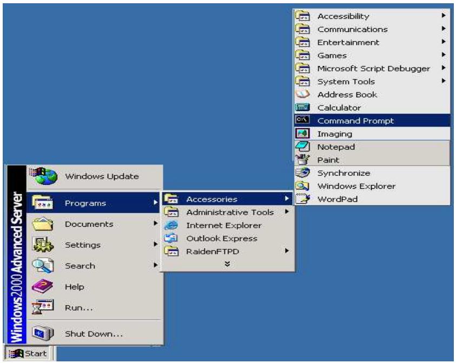
Task: Select the Imaging menu label
Action: click(x=335, y=134)
